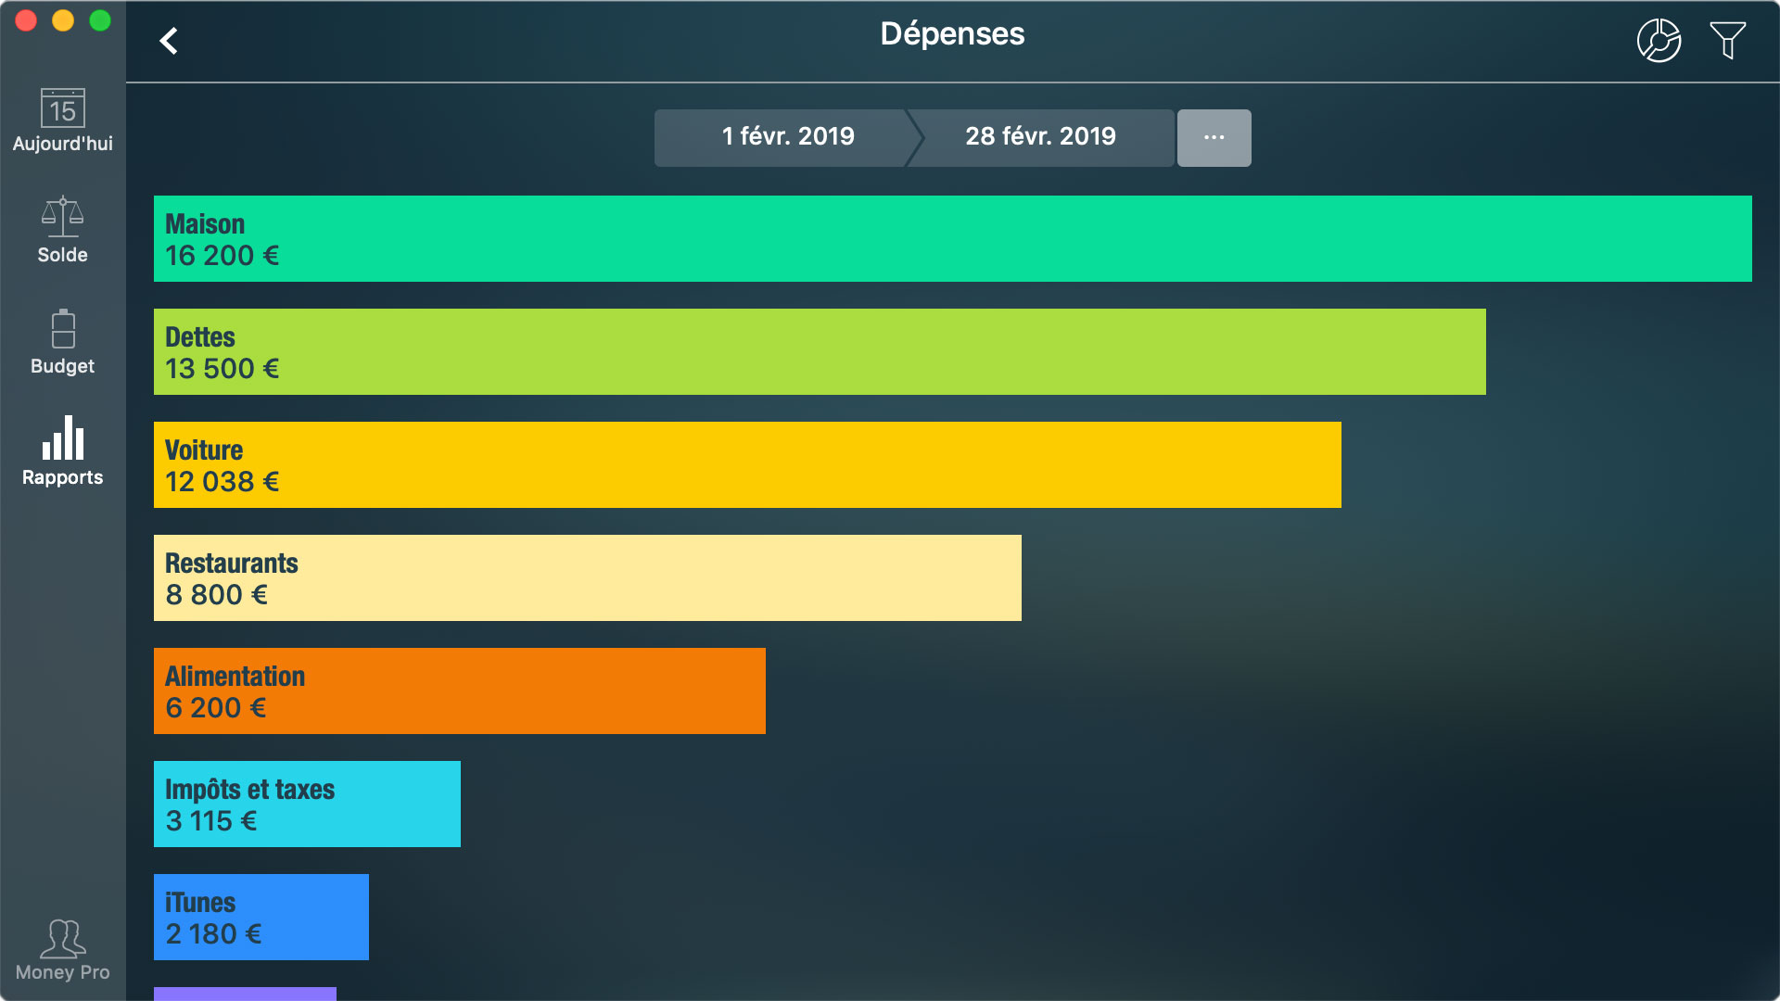Select the iTunes expense bar
Image resolution: width=1780 pixels, height=1001 pixels.
tap(261, 917)
